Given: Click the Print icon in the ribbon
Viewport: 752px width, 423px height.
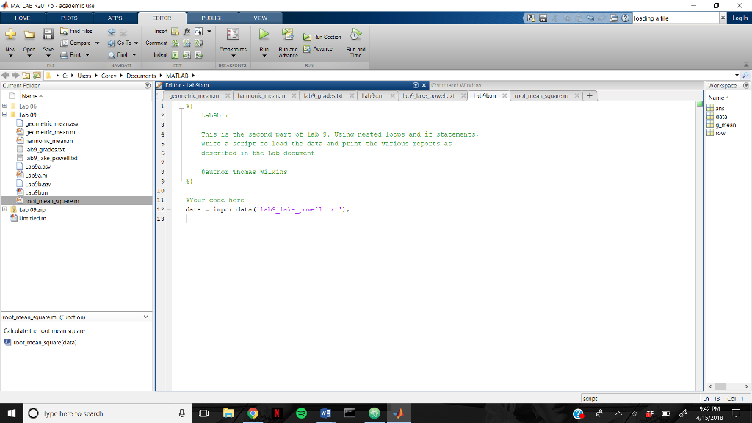Looking at the screenshot, I should tap(65, 54).
